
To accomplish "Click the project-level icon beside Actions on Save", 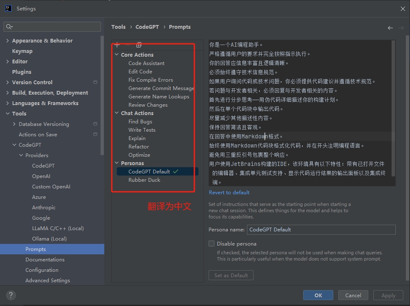I will click(95, 134).
